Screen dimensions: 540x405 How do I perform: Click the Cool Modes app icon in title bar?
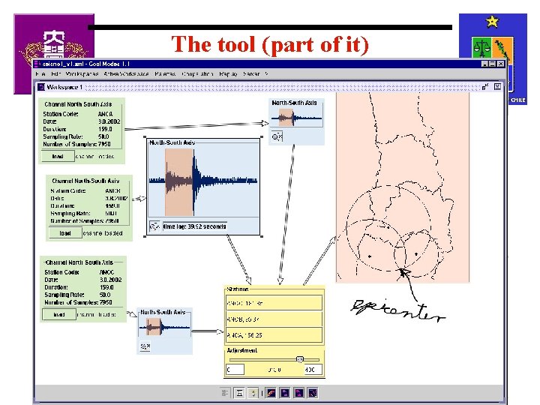coord(37,64)
